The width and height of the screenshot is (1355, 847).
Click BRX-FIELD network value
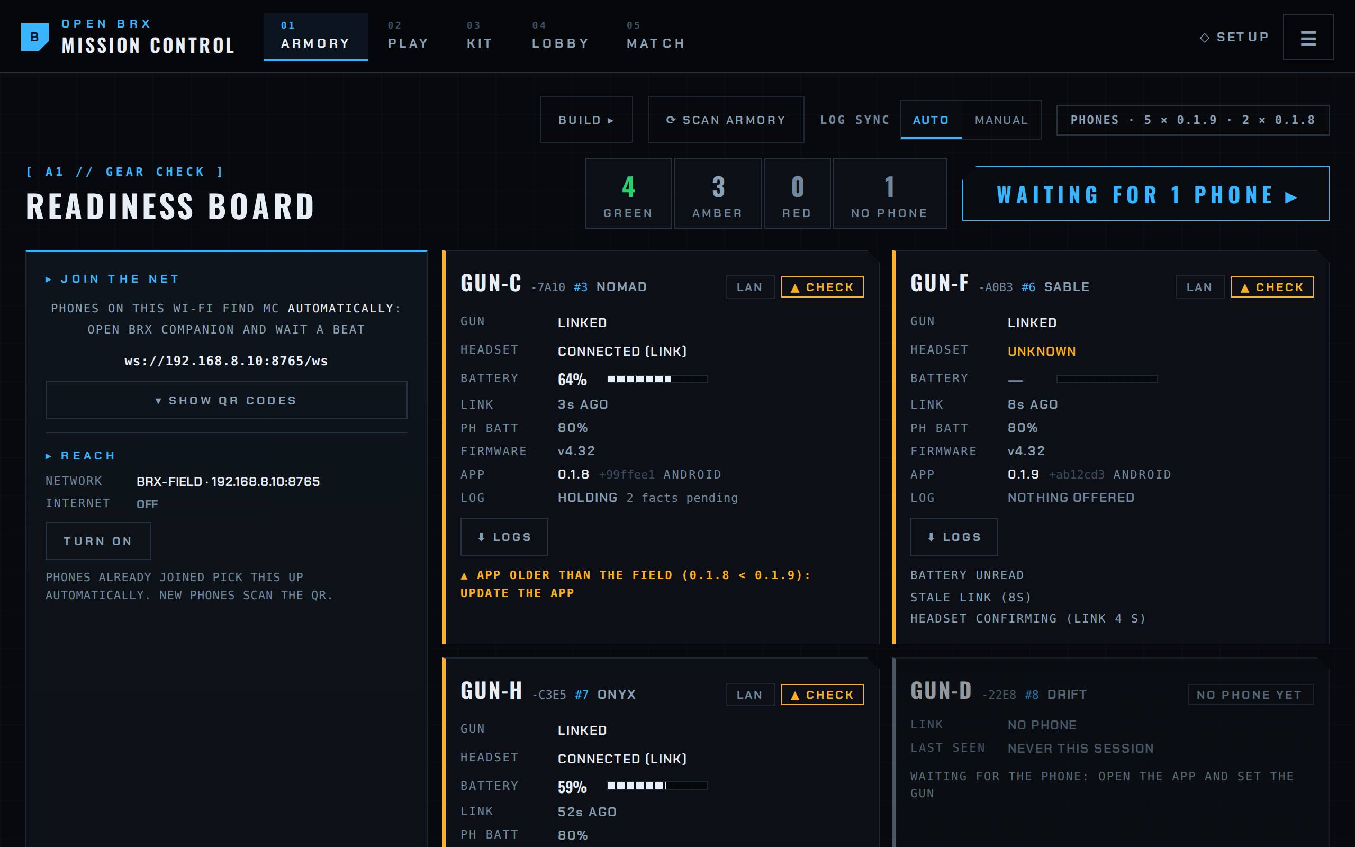(x=228, y=481)
